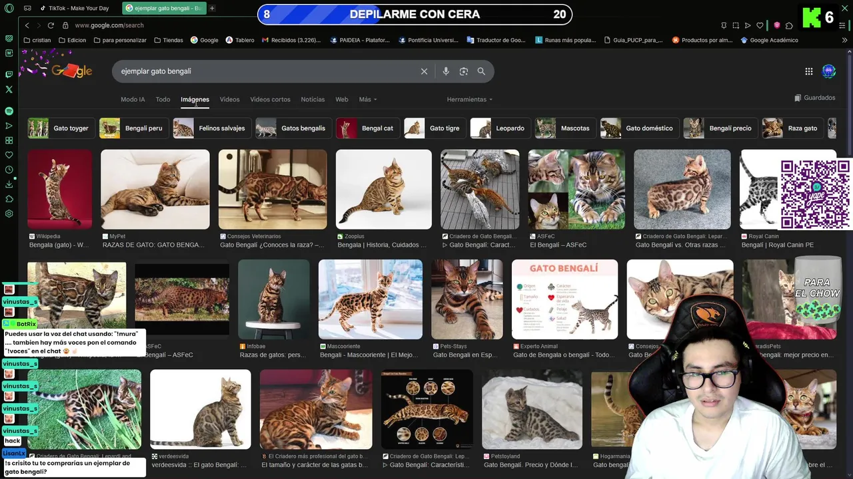Open extensions cube icon in sidebar
The height and width of the screenshot is (479, 853).
(x=9, y=199)
